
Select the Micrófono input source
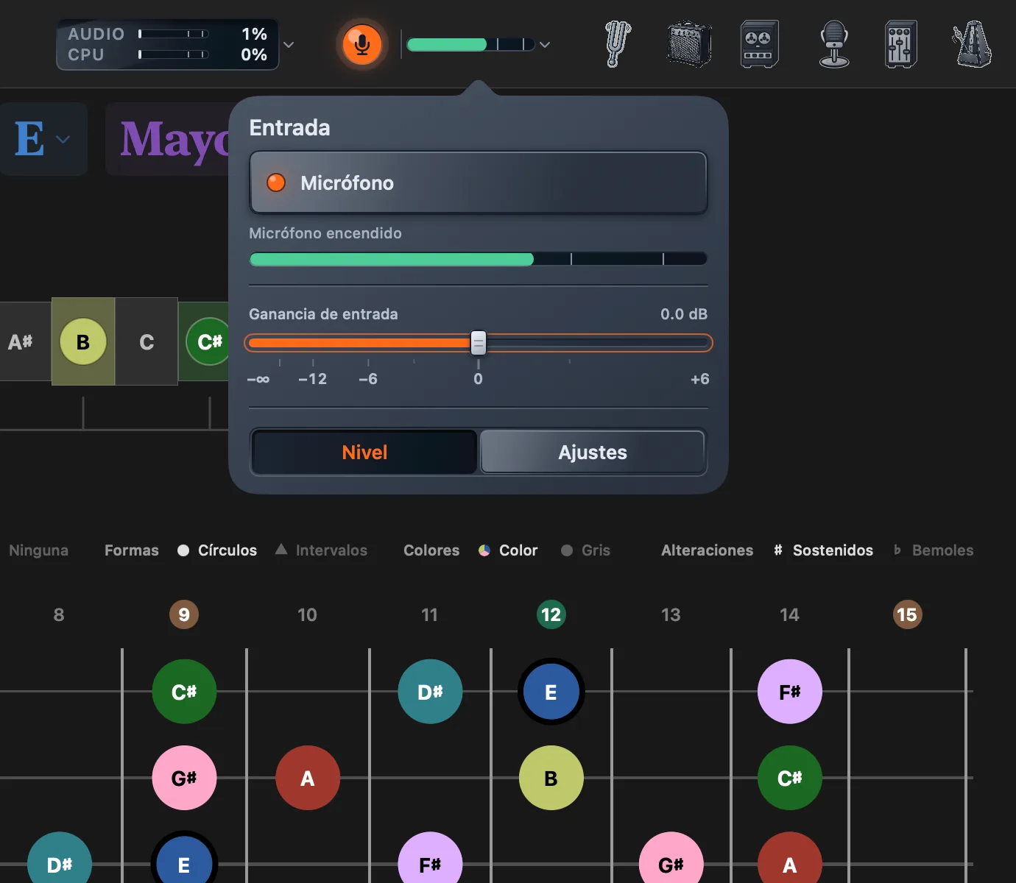[x=479, y=182]
